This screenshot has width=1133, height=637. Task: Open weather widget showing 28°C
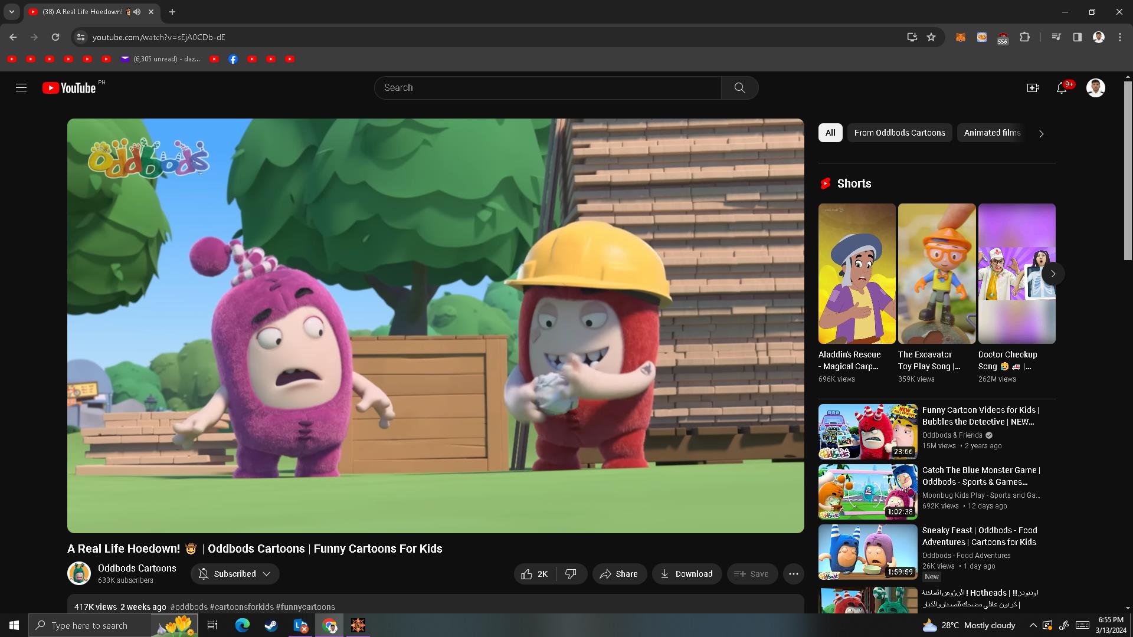coord(969,625)
